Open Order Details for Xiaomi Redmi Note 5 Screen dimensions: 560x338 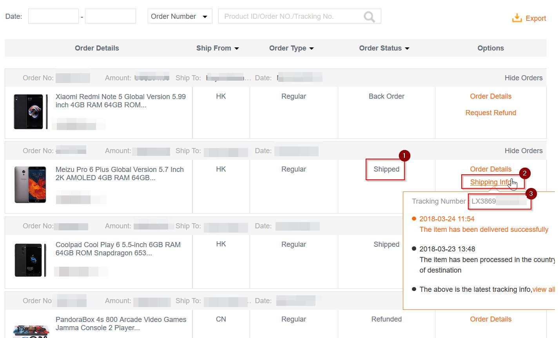coord(491,96)
